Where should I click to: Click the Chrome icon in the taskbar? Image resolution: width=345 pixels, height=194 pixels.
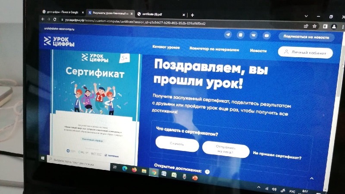coord(154,173)
